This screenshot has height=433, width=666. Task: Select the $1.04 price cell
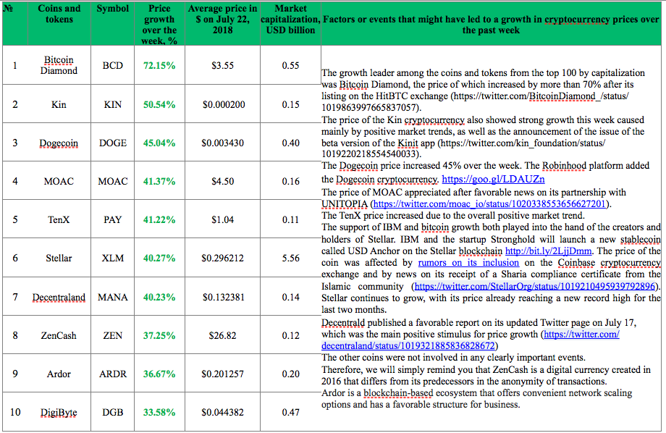[222, 219]
